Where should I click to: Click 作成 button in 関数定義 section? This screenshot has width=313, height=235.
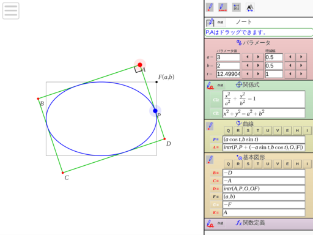pyautogui.click(x=220, y=223)
